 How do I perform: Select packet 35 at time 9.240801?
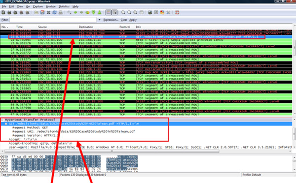[x=146, y=75]
